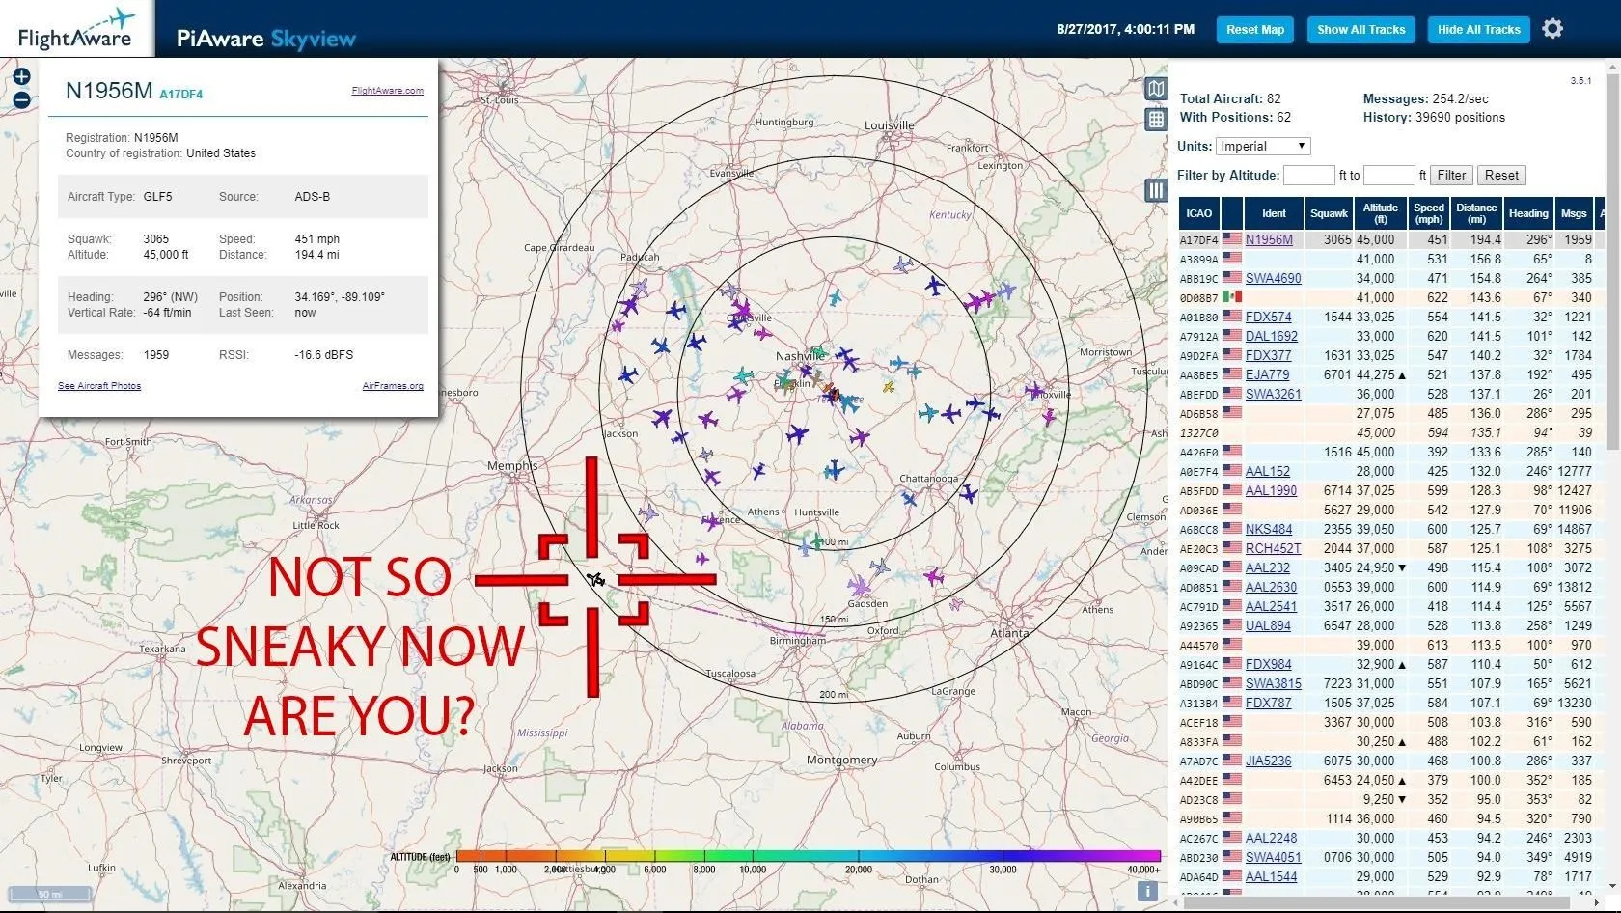This screenshot has width=1621, height=913.
Task: Open FDX984 flight link
Action: (x=1268, y=664)
